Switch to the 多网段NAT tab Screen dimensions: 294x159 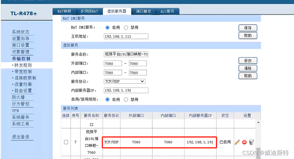pos(89,11)
